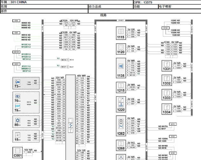The height and width of the screenshot is (160, 201).
Task: Click the OPR : 13579 header cell
Action: coord(167,2)
